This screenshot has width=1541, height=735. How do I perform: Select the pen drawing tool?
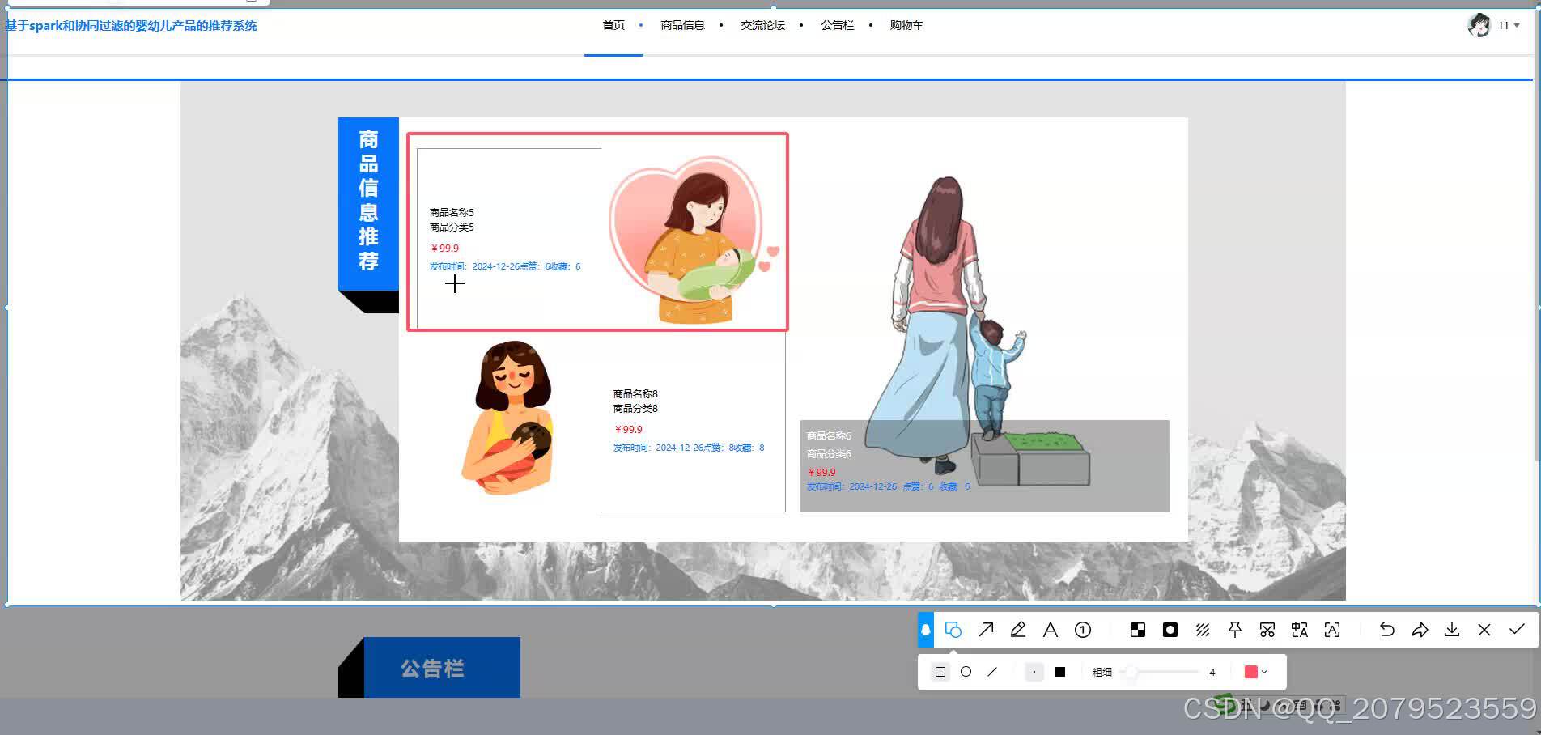(1018, 629)
